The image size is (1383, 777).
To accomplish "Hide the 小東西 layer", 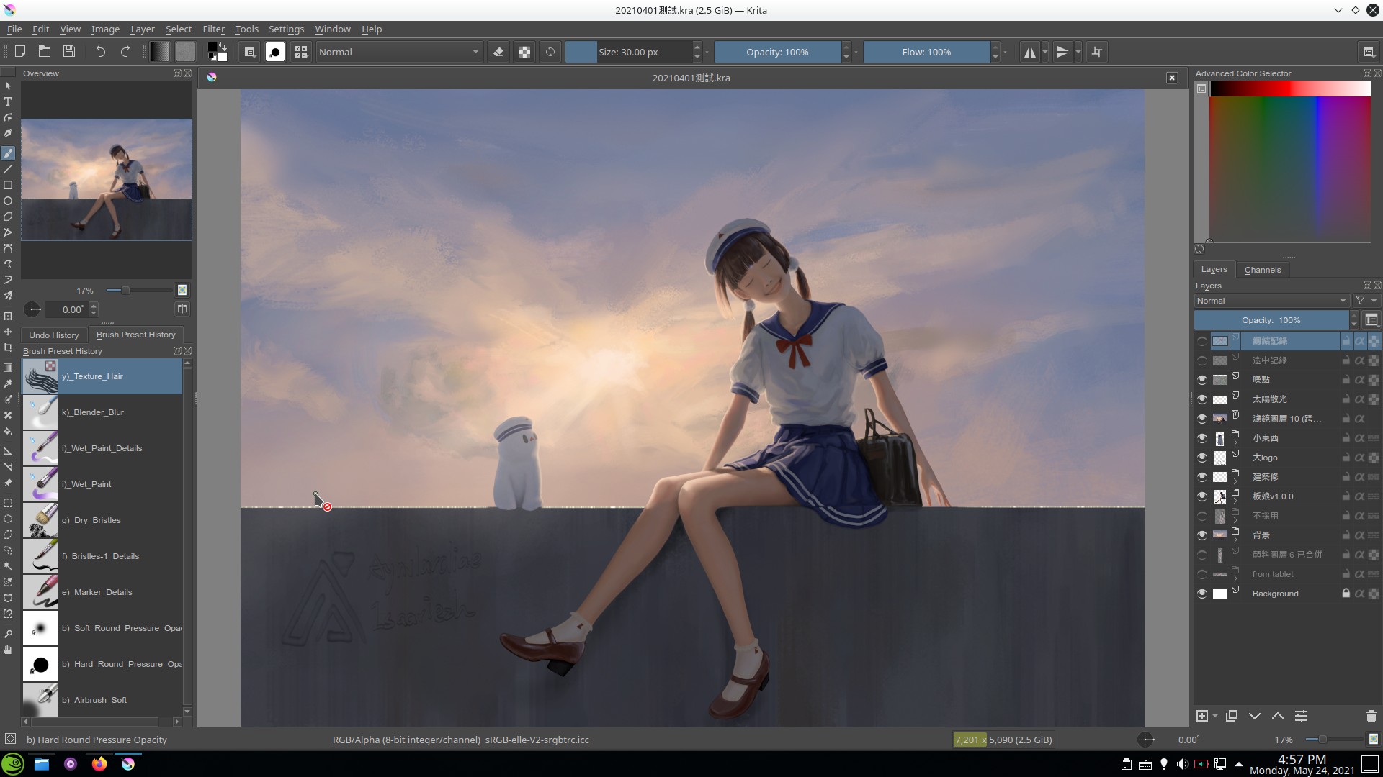I will point(1201,438).
